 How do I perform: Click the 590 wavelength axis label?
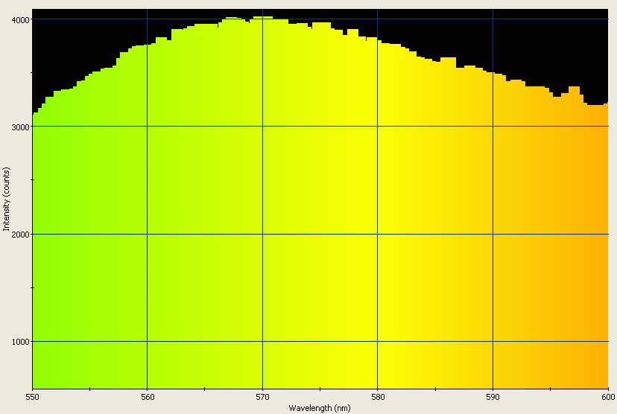coord(493,398)
